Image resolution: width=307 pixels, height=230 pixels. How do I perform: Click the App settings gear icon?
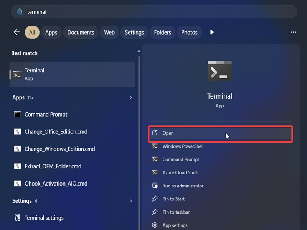(155, 225)
